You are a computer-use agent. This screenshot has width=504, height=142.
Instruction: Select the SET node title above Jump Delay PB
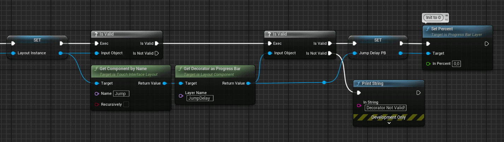[378, 40]
